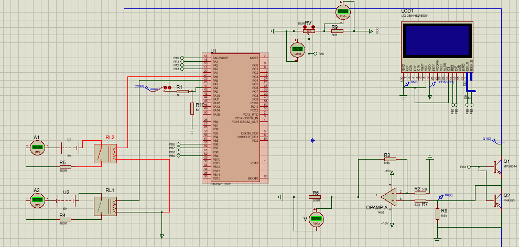
Task: Select resistor R10 (5k)
Action: [192, 108]
